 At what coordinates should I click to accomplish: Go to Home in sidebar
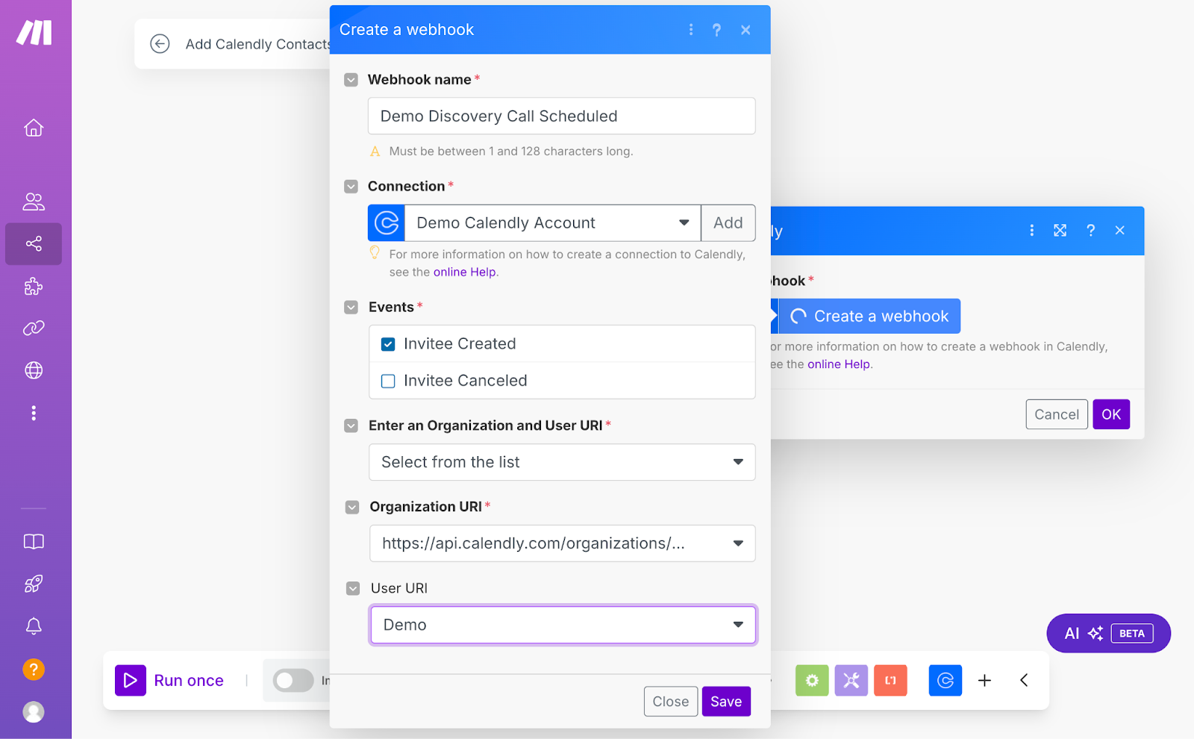34,128
